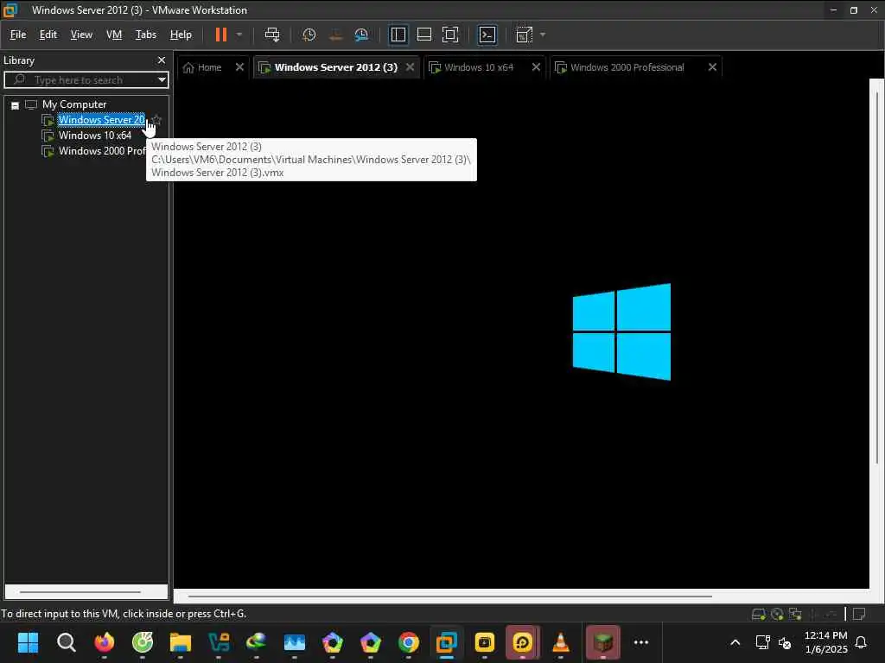Click the VMware Workstation taskbar icon
885x663 pixels.
pyautogui.click(x=447, y=642)
